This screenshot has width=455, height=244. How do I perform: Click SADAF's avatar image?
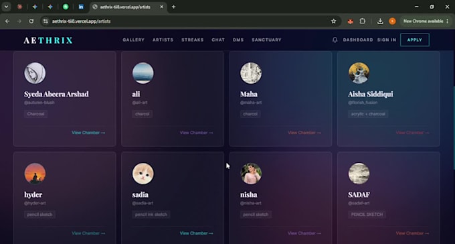coord(359,174)
